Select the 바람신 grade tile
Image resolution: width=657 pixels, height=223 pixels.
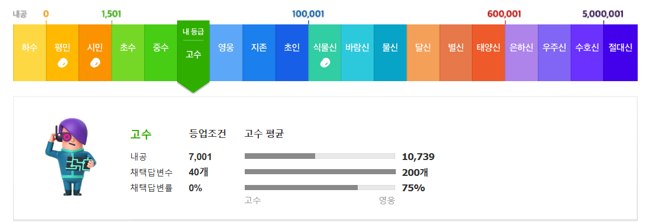coord(357,53)
